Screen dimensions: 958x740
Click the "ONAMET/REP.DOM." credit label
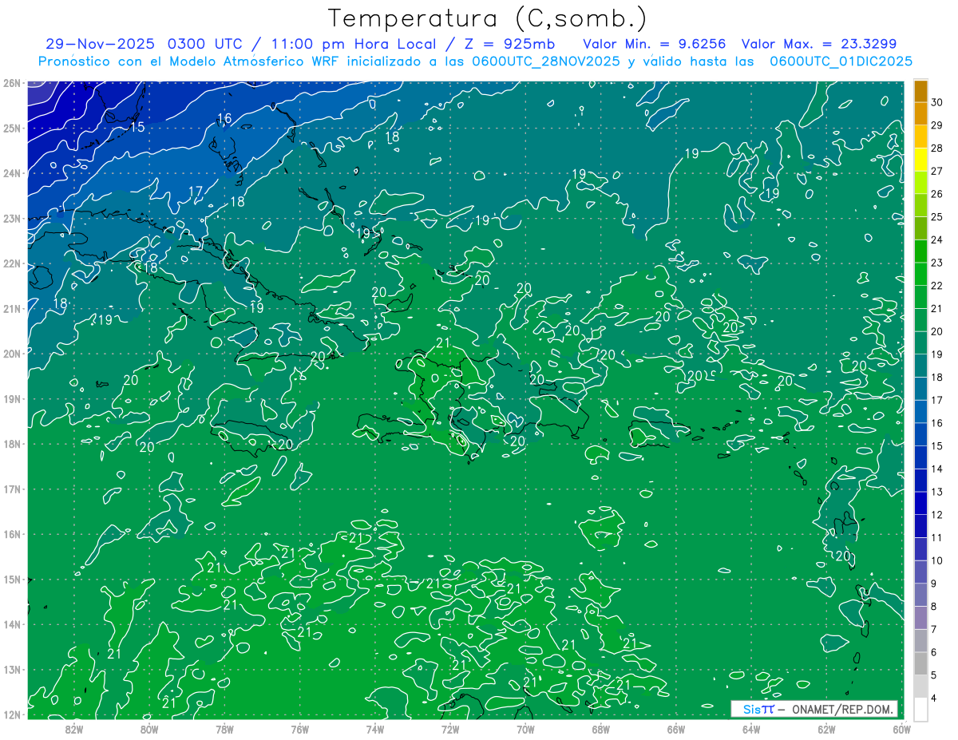841,709
